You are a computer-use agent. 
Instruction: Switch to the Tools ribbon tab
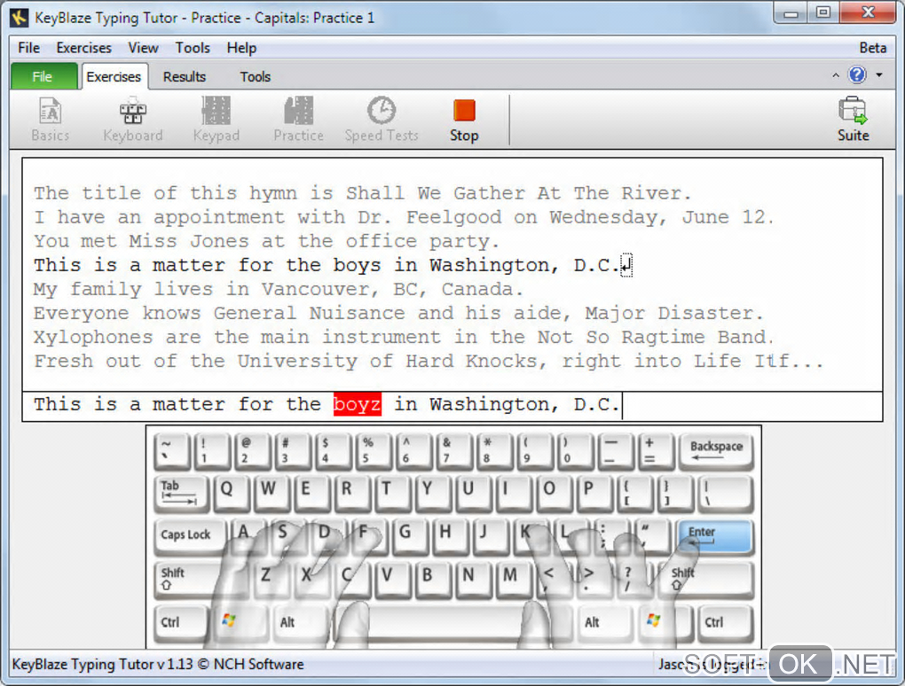[x=256, y=77]
